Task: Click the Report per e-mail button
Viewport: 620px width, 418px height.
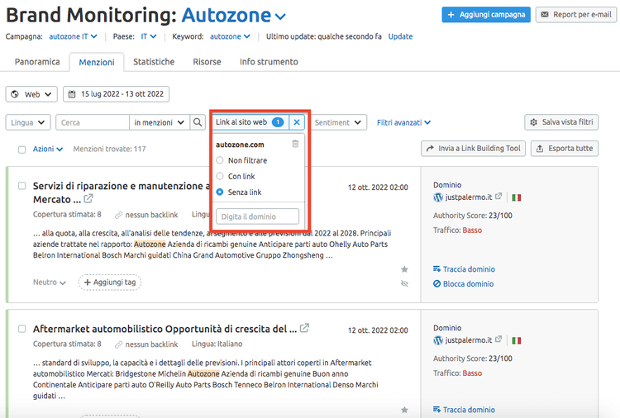Action: 576,15
